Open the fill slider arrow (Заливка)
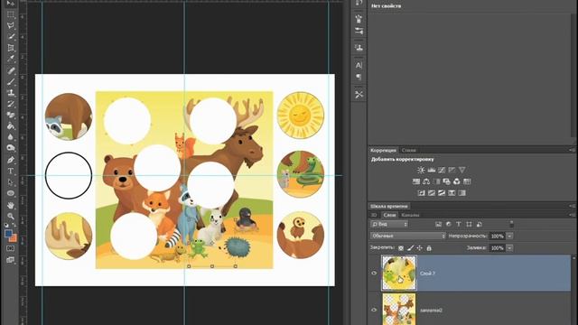578x325 pixels. point(509,248)
